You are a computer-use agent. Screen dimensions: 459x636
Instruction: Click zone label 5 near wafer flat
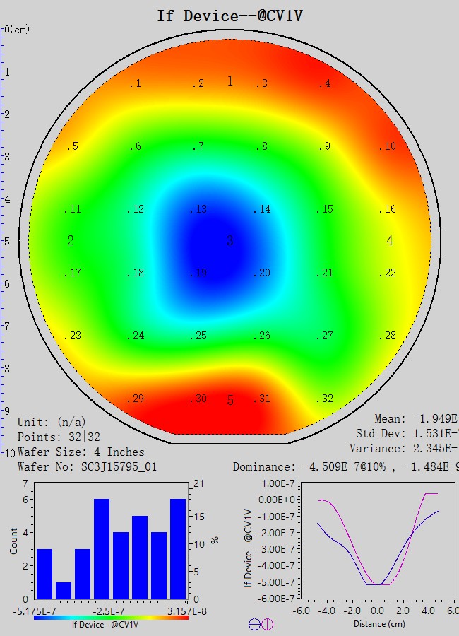pyautogui.click(x=230, y=401)
